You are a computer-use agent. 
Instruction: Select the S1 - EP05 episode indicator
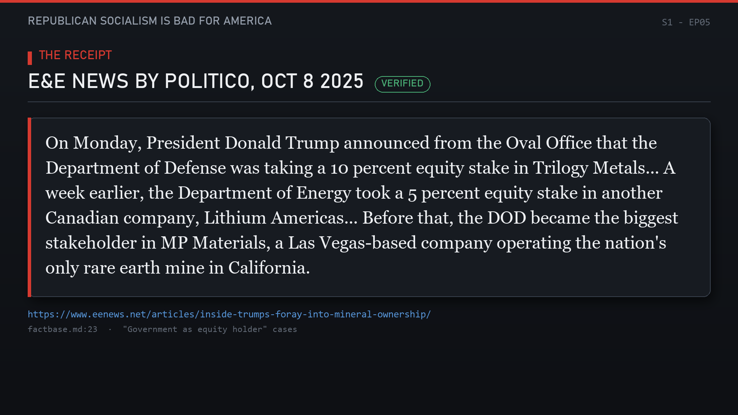click(x=686, y=22)
